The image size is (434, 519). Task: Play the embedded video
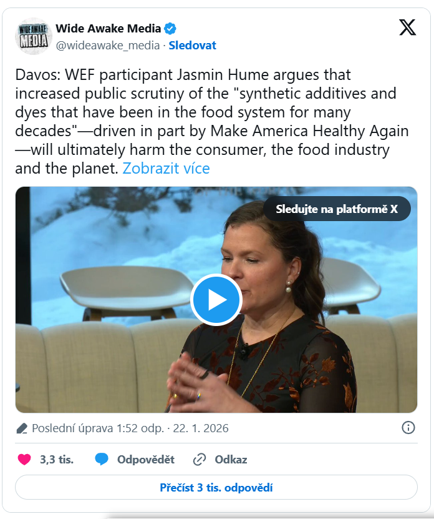pyautogui.click(x=216, y=300)
